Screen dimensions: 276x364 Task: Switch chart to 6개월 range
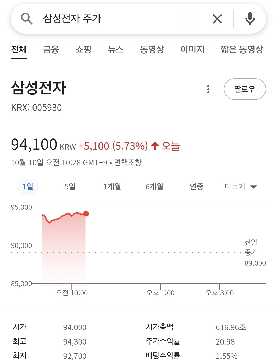click(x=154, y=187)
